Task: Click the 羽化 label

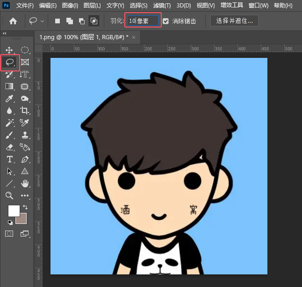Action: (117, 21)
